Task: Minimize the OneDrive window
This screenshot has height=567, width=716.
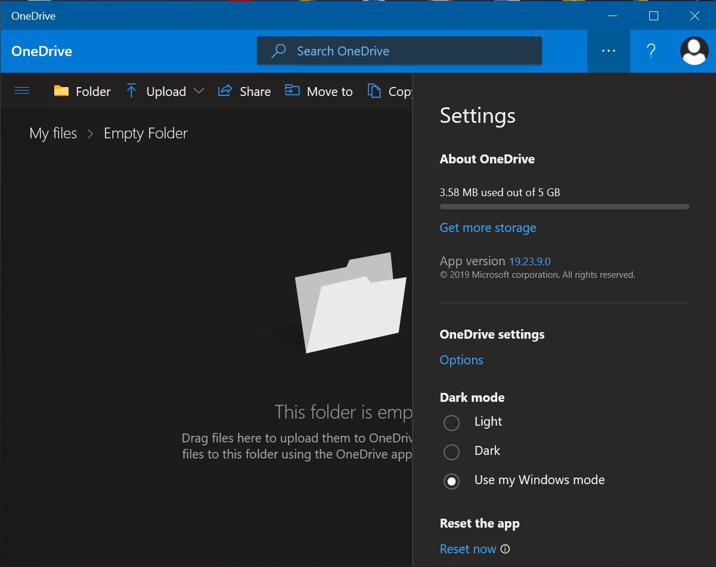Action: pyautogui.click(x=612, y=16)
